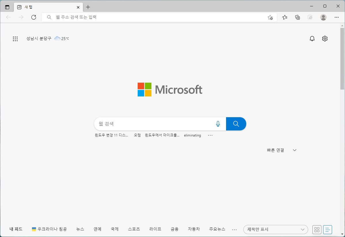The image size is (345, 237).
Task: Open suggestion 윈도우 변경 11 디스...
Action: (111, 135)
